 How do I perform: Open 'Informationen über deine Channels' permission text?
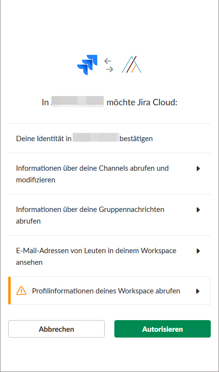pyautogui.click(x=92, y=174)
